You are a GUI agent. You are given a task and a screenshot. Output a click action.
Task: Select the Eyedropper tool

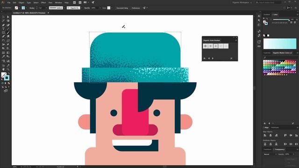[3, 56]
